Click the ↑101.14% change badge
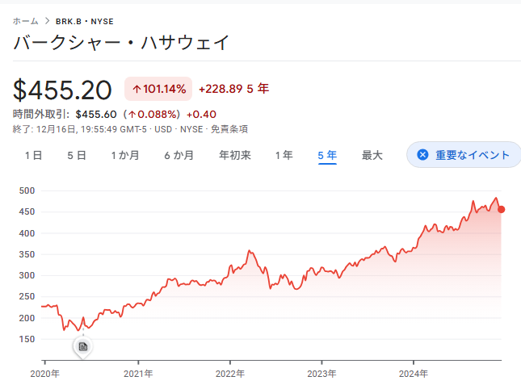Image resolution: width=521 pixels, height=385 pixels. point(158,89)
